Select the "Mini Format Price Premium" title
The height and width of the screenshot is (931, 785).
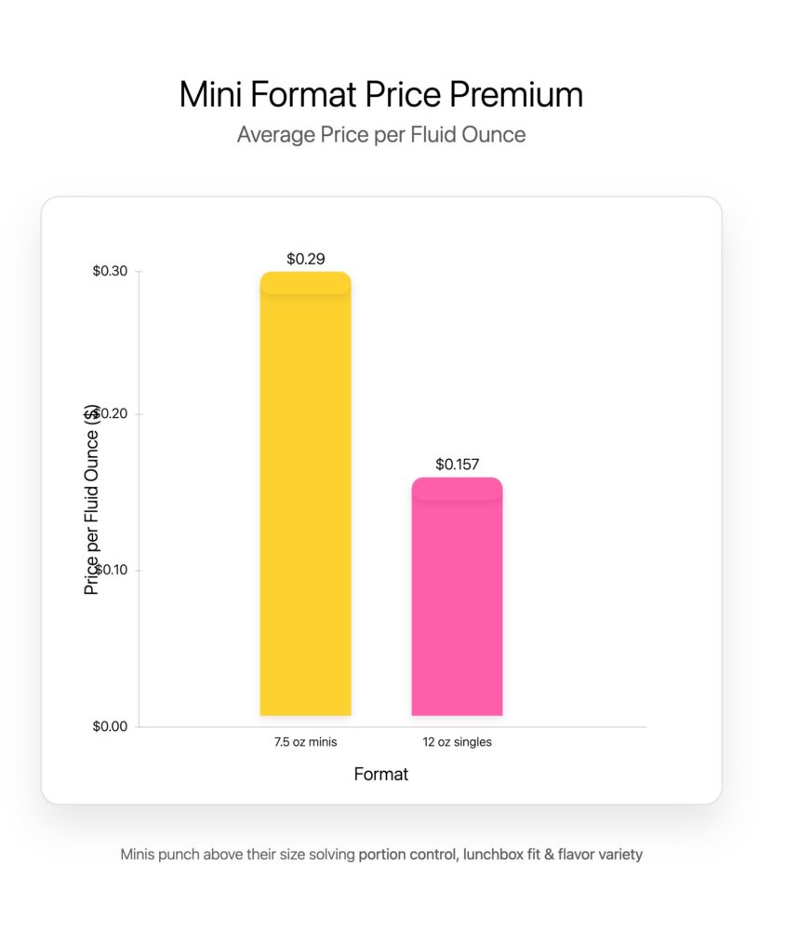coord(381,96)
